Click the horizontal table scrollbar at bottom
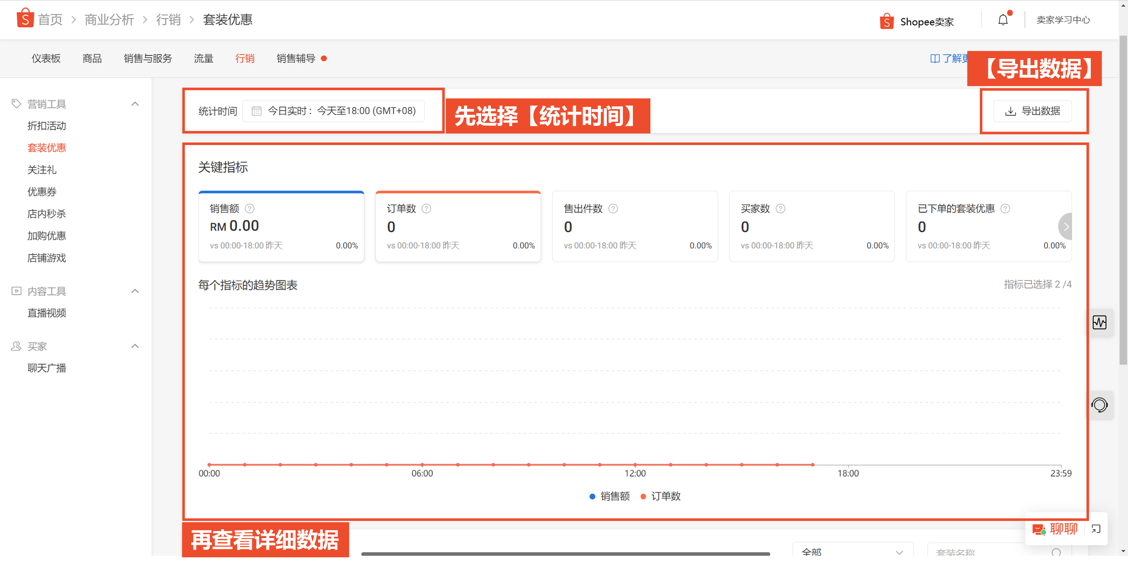 pyautogui.click(x=565, y=554)
